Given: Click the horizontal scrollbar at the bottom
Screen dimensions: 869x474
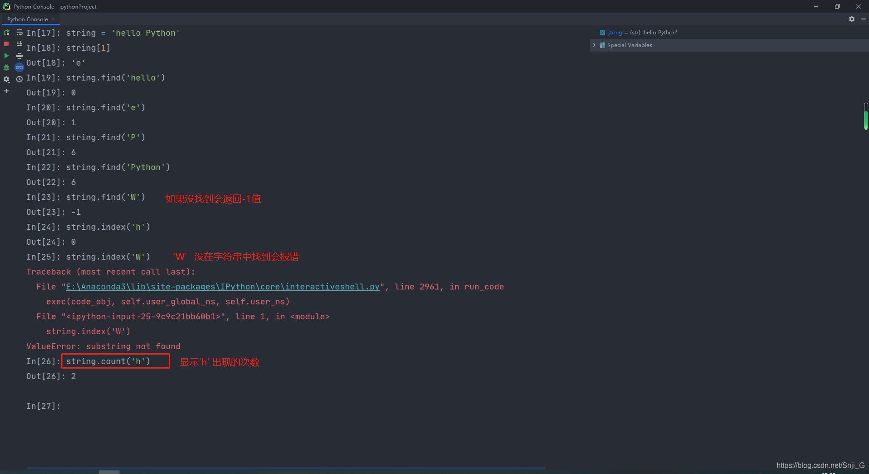Looking at the screenshot, I should tap(286, 468).
